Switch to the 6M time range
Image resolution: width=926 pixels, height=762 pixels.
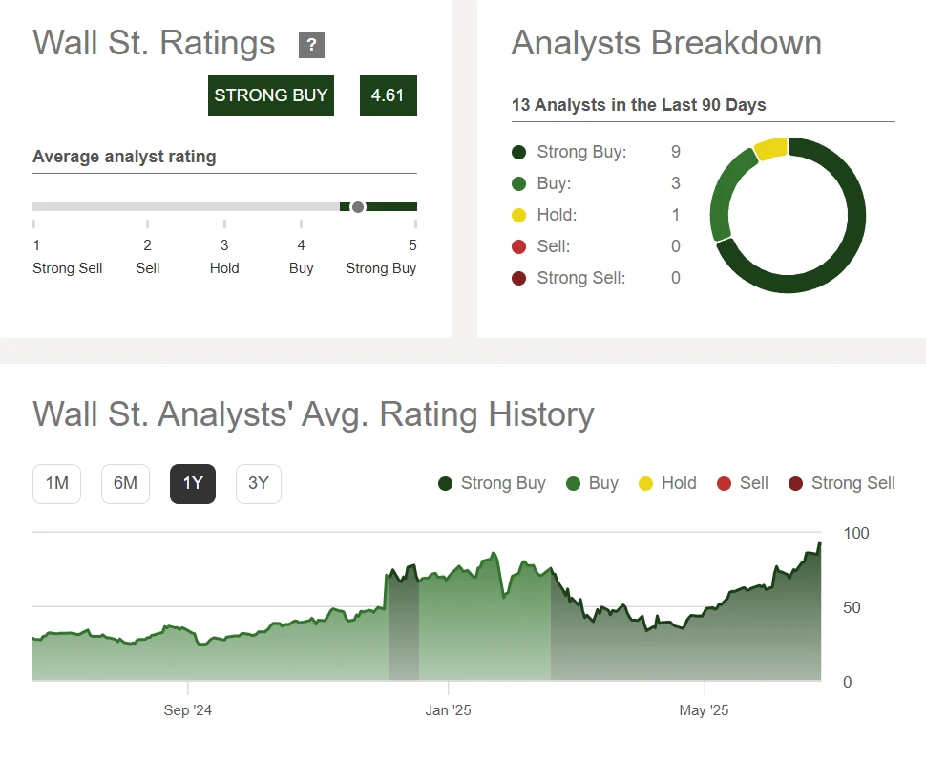coord(125,483)
